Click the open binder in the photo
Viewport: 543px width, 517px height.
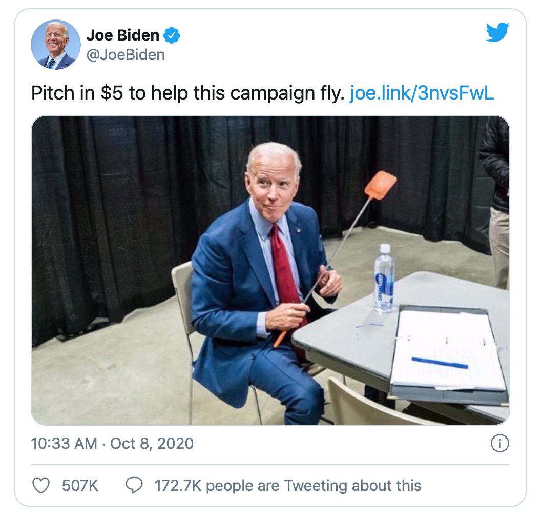[448, 354]
